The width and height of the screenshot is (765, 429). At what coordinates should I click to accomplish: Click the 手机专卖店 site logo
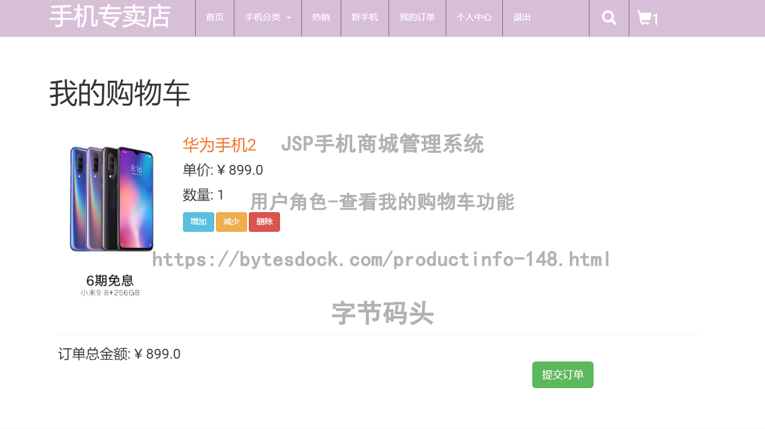point(110,16)
